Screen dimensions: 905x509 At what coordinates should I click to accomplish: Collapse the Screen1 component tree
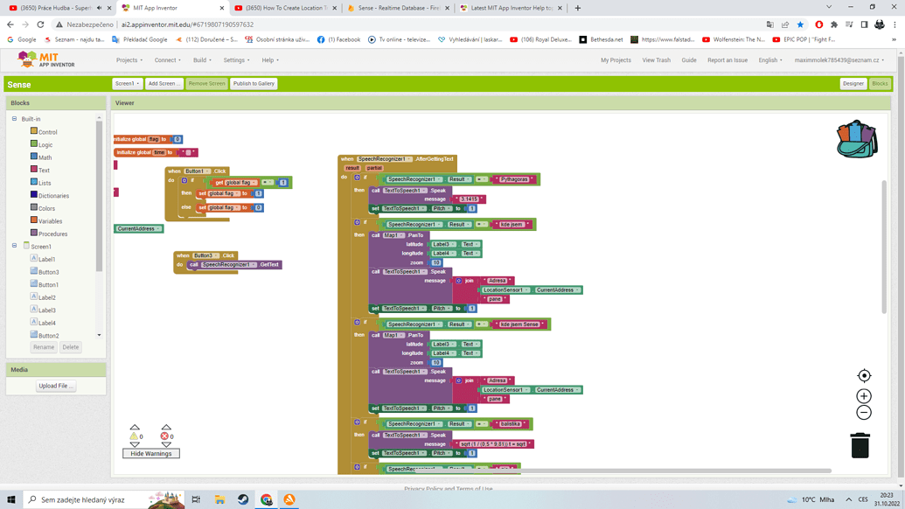[14, 247]
